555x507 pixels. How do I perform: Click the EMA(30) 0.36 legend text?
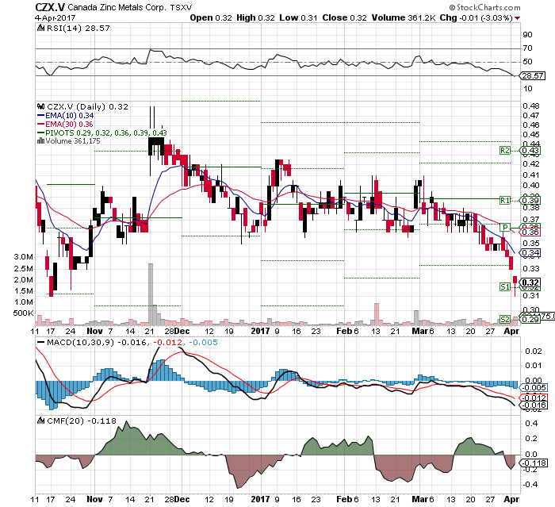(70, 125)
